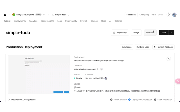The height and width of the screenshot is (112, 180).
Task: Click the Skew Protection disabled status
Action: point(163,100)
